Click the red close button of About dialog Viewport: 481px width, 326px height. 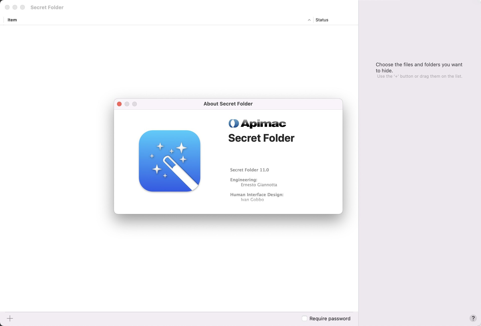(x=119, y=104)
